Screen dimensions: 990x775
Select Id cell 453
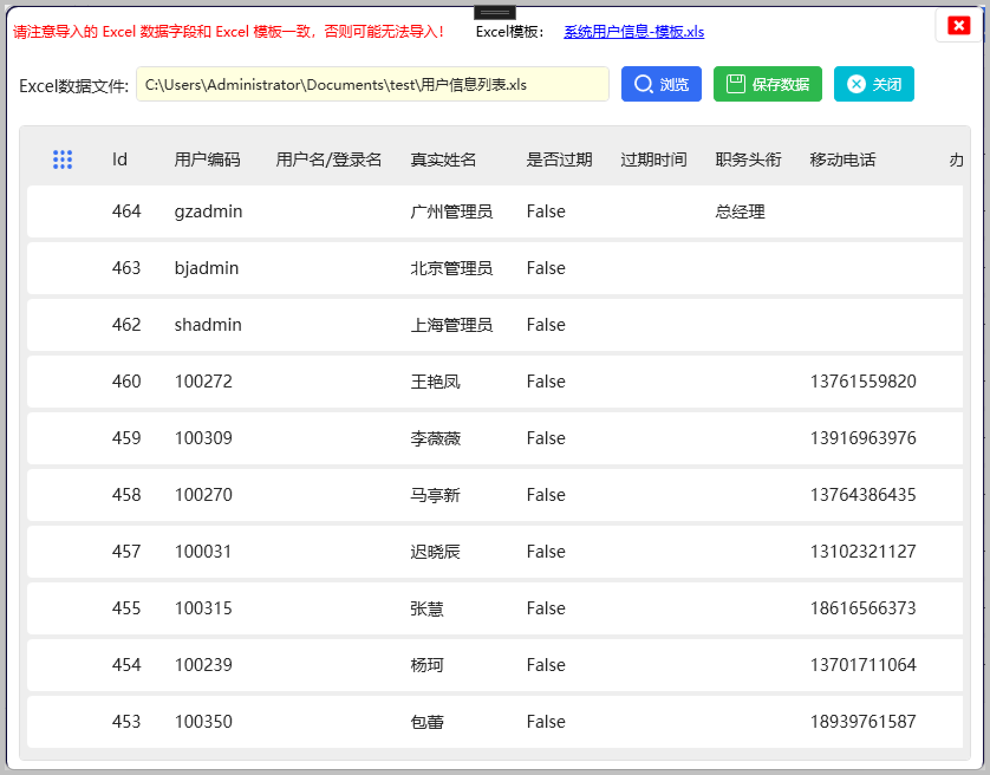coord(126,722)
